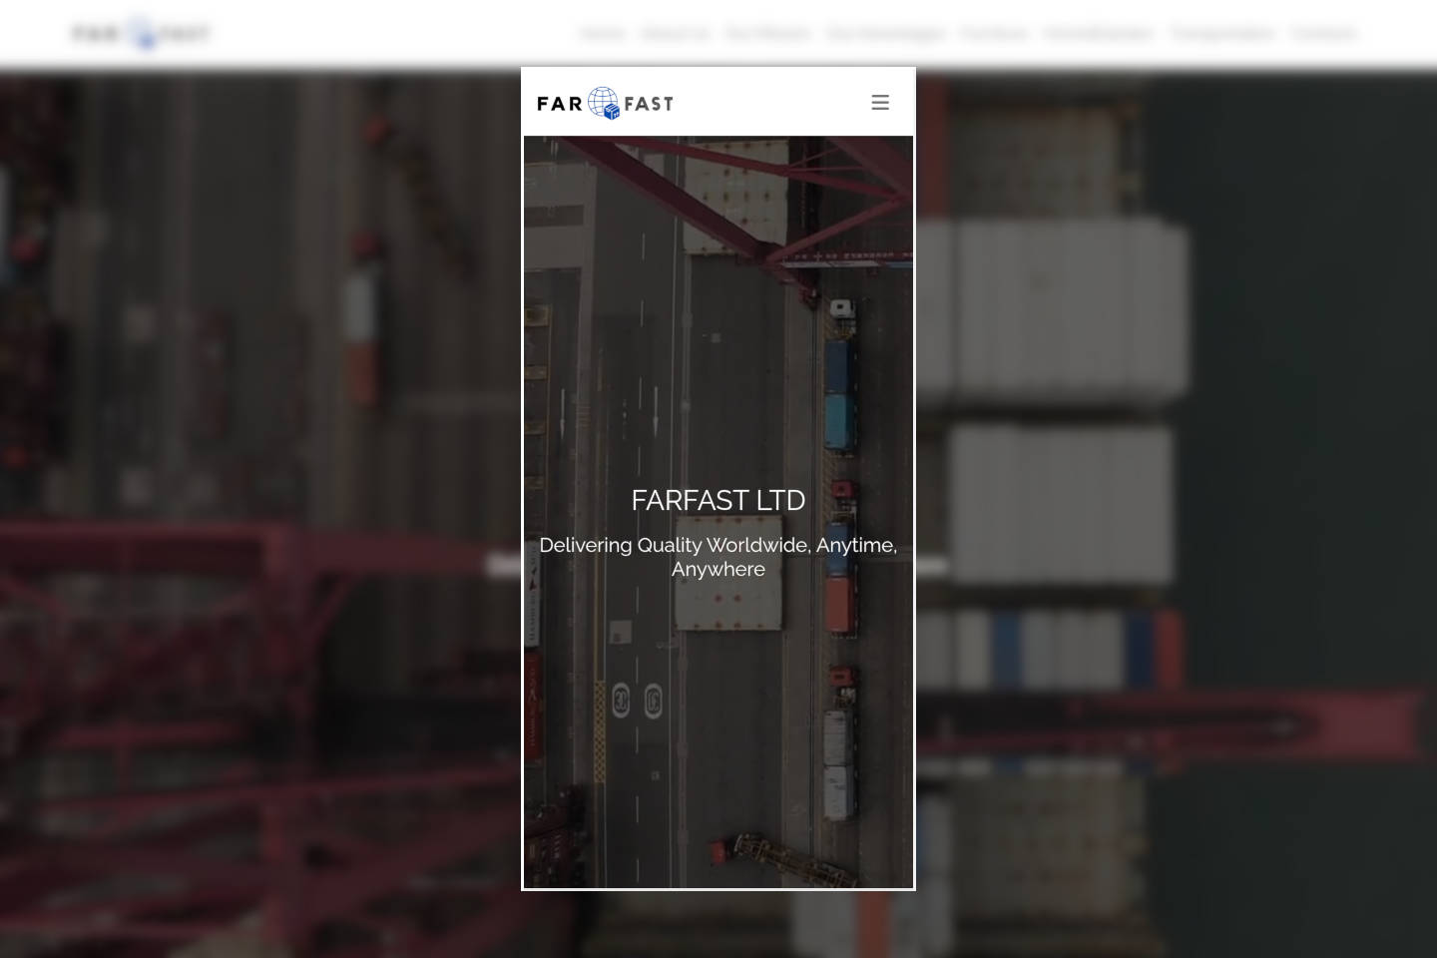Select the blurred Homologation nav link
Image resolution: width=1437 pixels, height=958 pixels.
click(1098, 34)
